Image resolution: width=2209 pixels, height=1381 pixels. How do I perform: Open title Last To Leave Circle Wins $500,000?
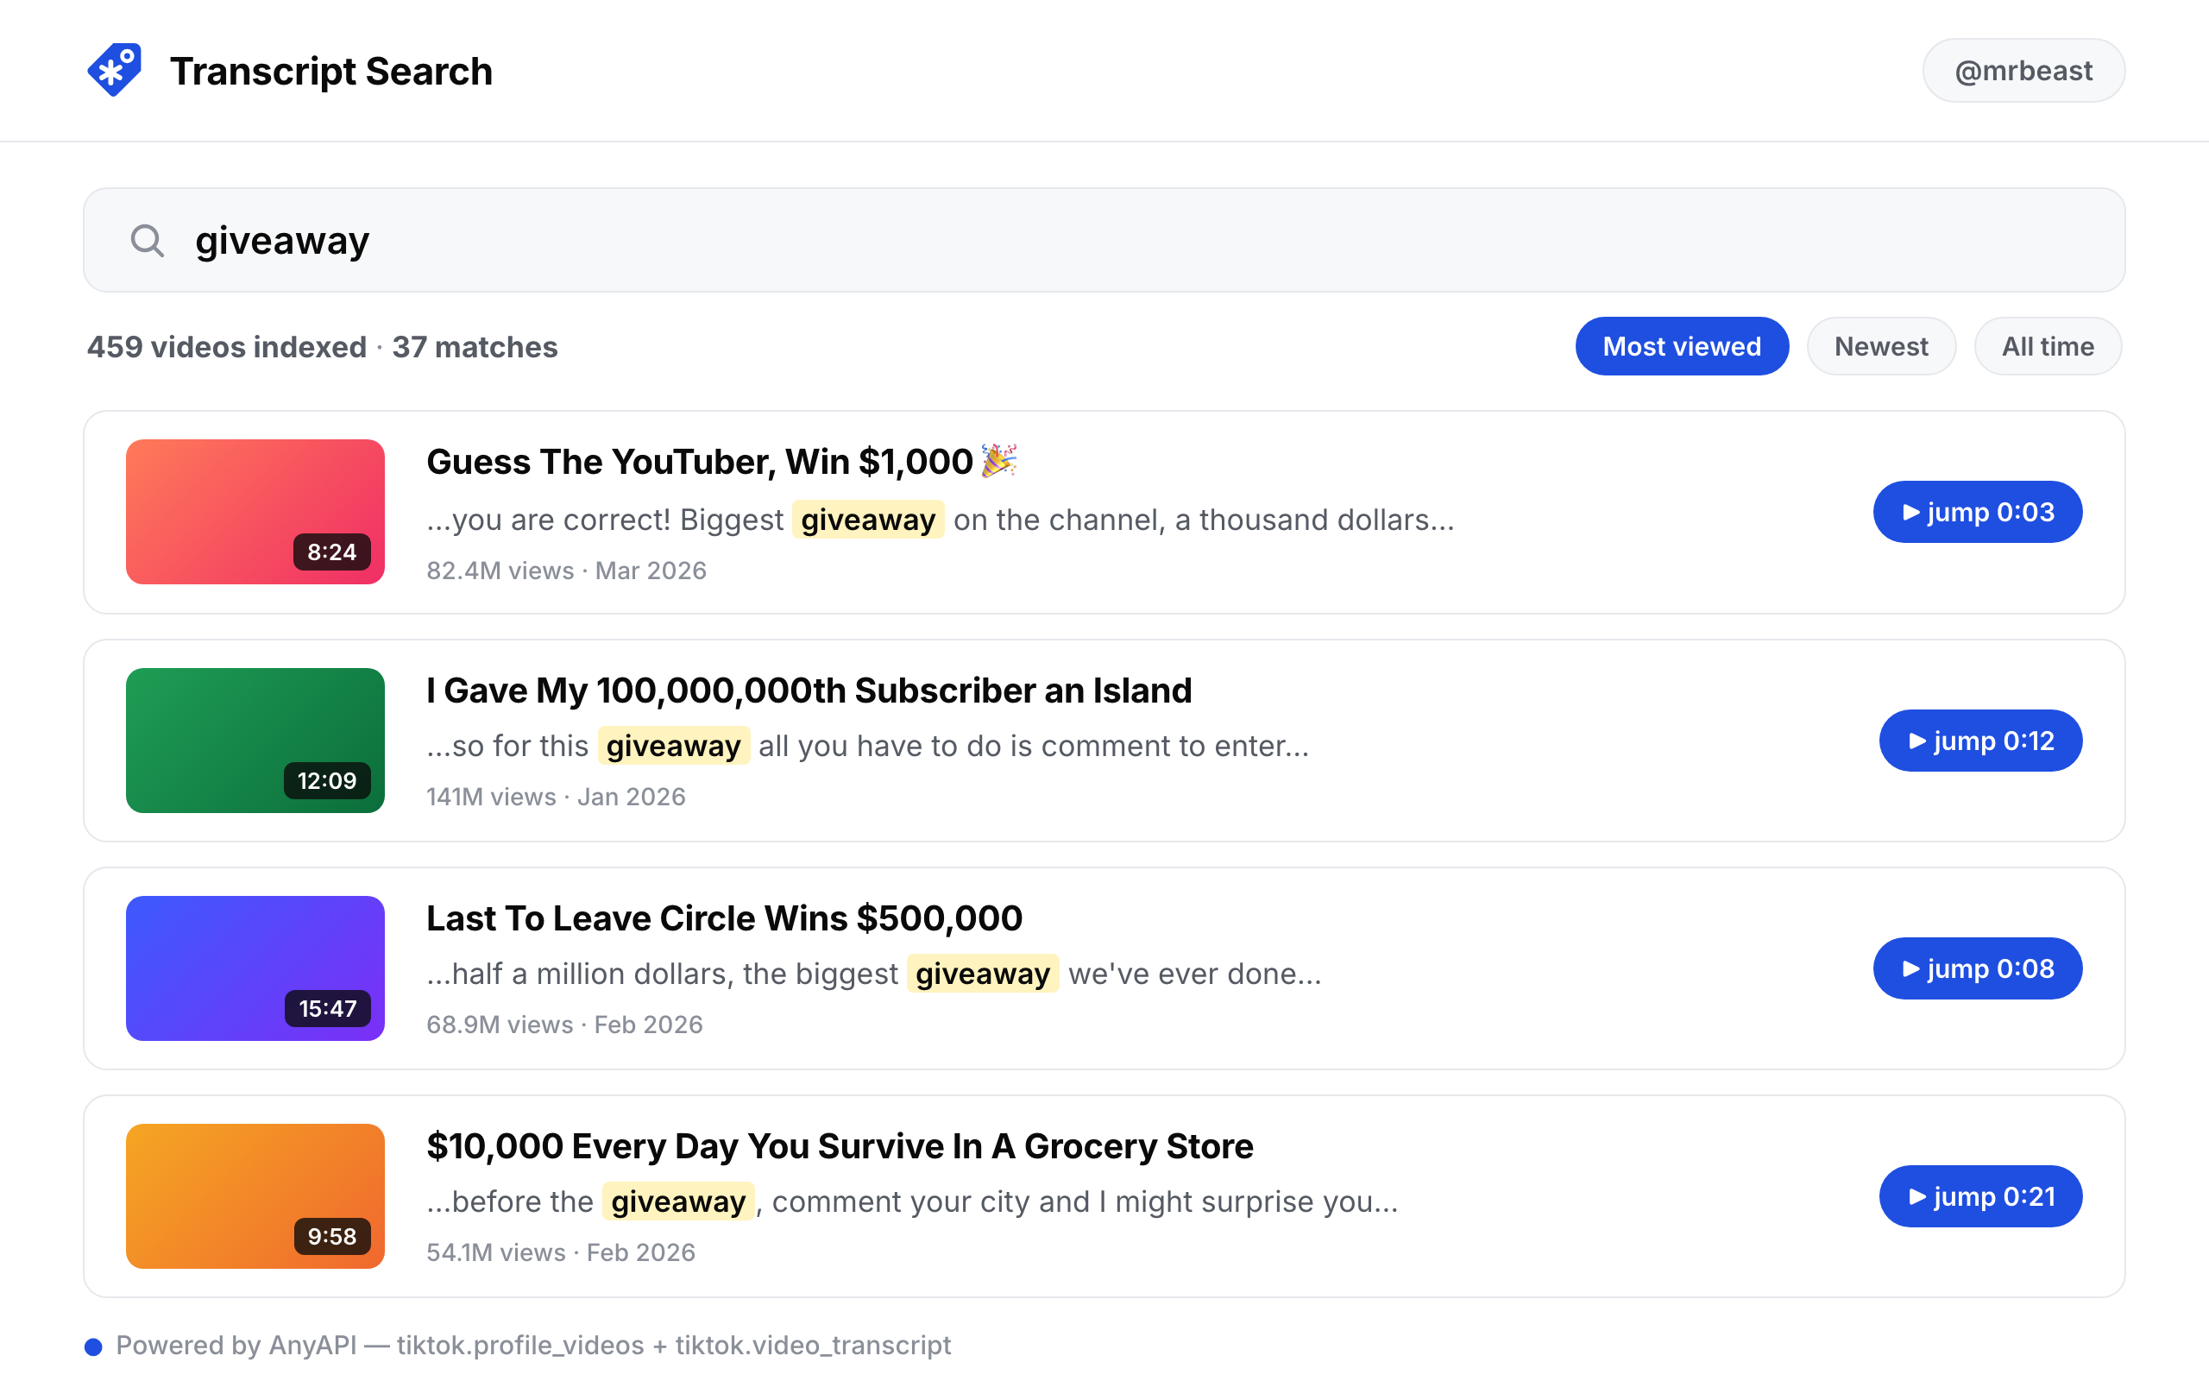click(x=724, y=918)
